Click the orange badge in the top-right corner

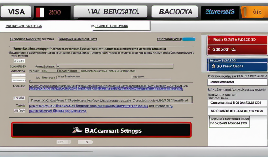point(254,12)
